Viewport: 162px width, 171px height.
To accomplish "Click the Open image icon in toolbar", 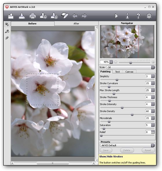I will [11, 16].
